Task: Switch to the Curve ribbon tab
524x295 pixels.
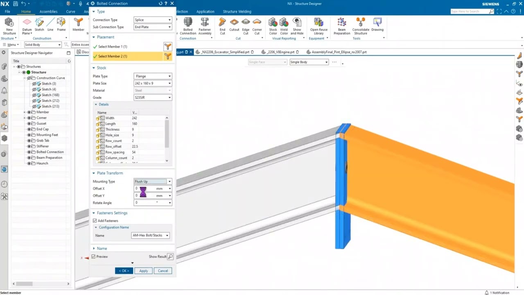Action: coord(70,11)
